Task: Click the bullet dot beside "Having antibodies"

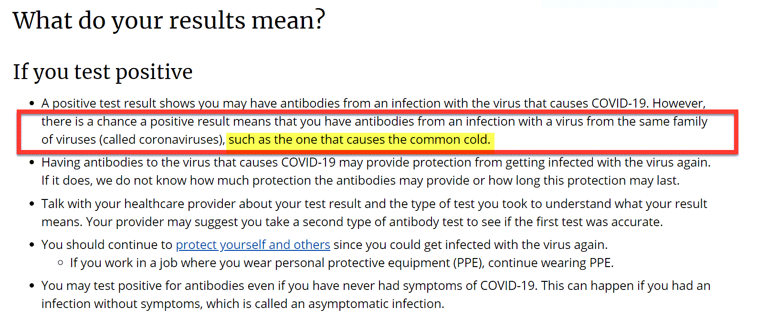Action: tap(32, 163)
